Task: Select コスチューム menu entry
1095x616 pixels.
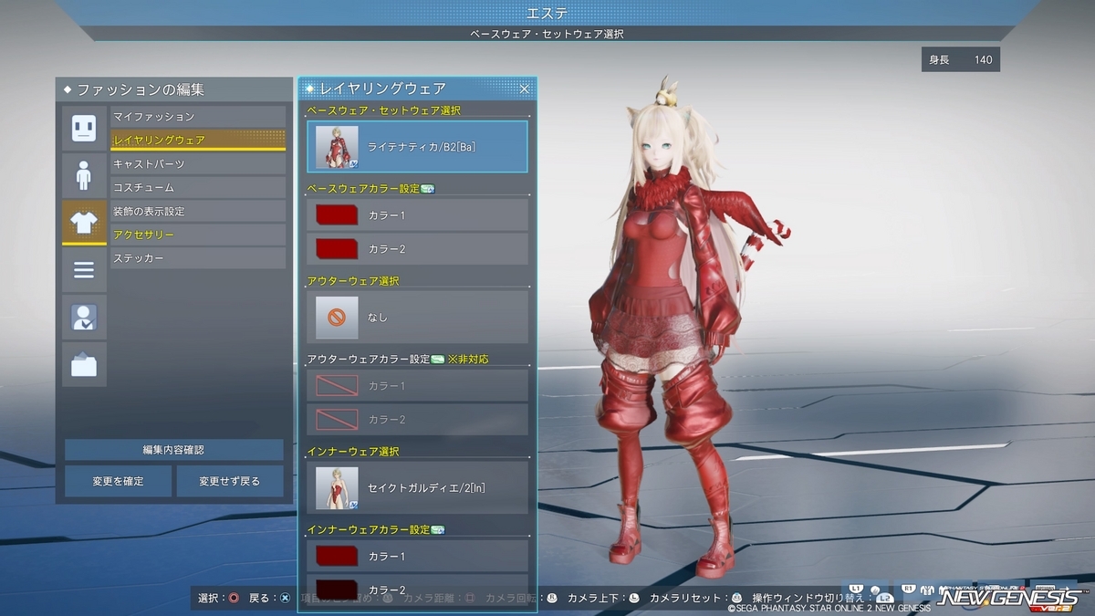Action: coord(198,188)
